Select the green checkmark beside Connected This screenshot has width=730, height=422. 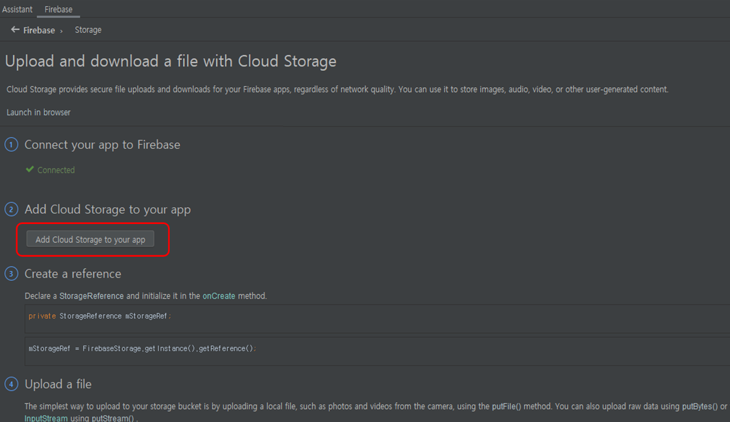pos(30,170)
